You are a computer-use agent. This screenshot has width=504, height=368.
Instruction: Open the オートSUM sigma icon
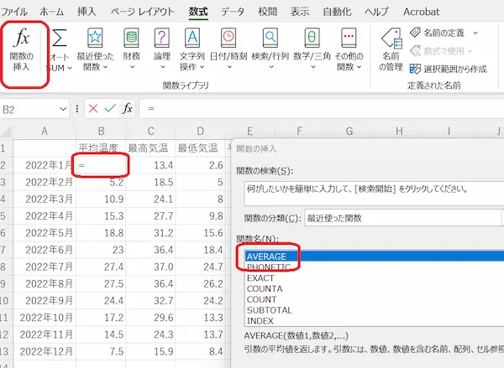[x=60, y=39]
